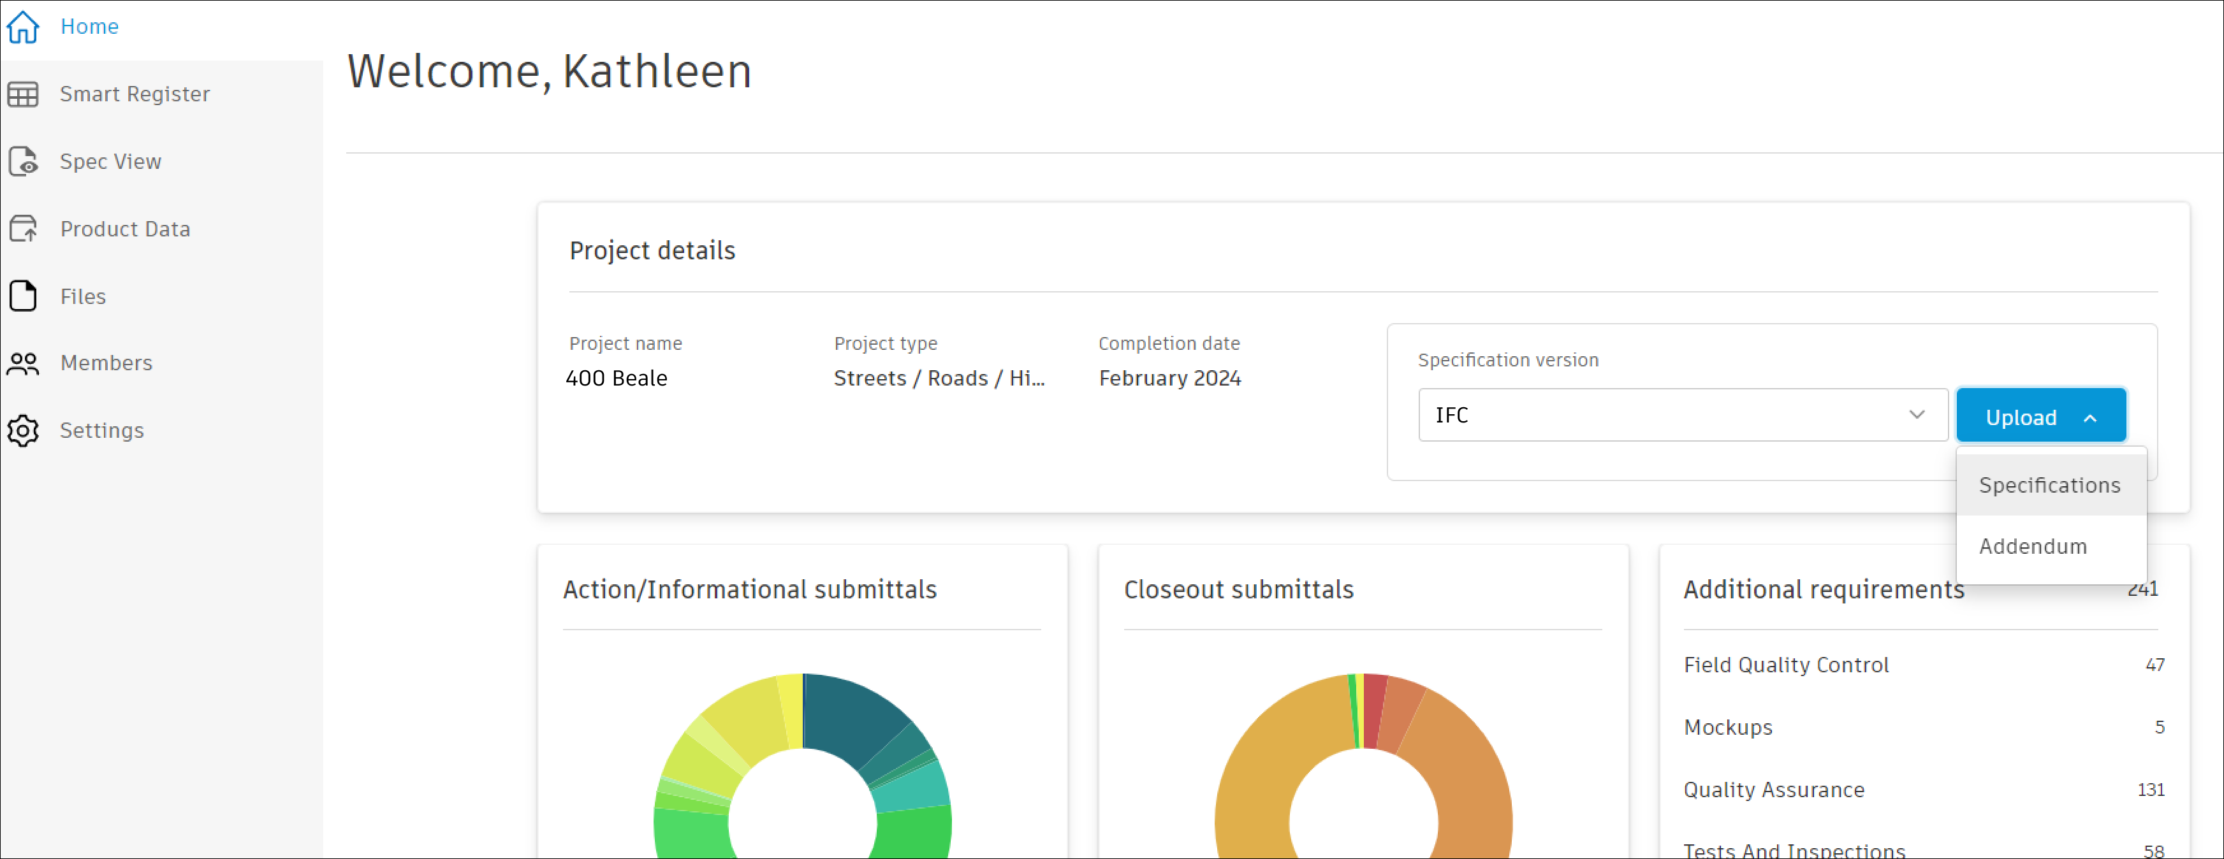Click the Members people icon
The width and height of the screenshot is (2224, 859).
(24, 363)
